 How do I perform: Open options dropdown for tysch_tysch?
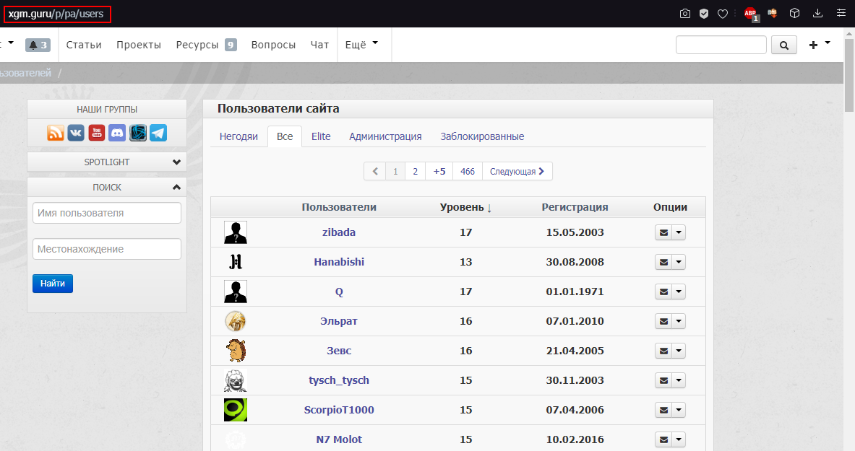click(x=679, y=380)
